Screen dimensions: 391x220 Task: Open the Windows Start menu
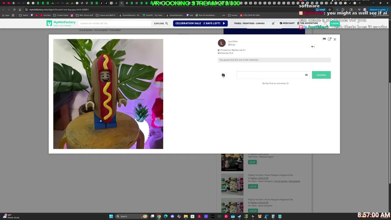tap(111, 216)
